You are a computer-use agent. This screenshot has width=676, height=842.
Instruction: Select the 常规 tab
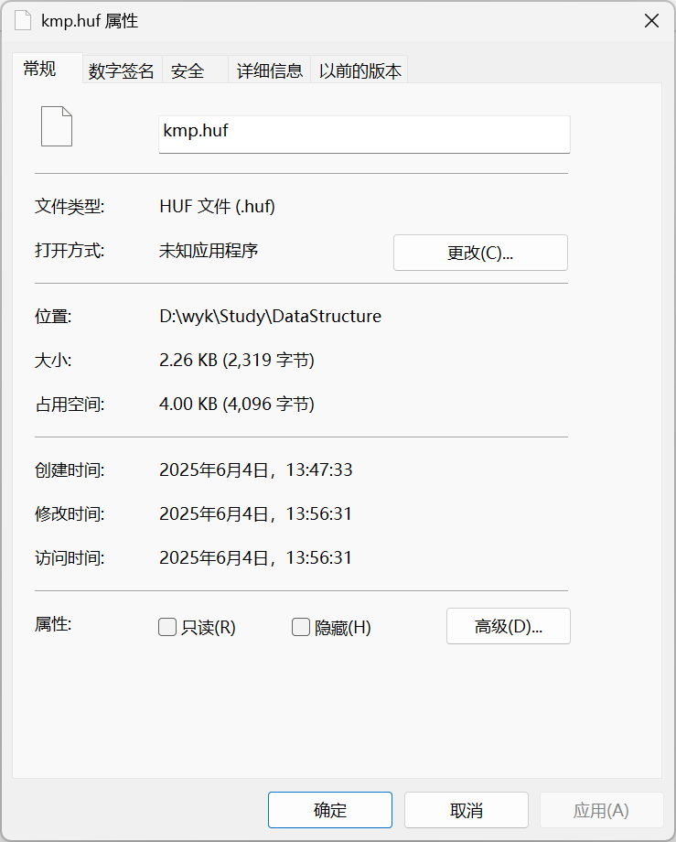coord(40,70)
